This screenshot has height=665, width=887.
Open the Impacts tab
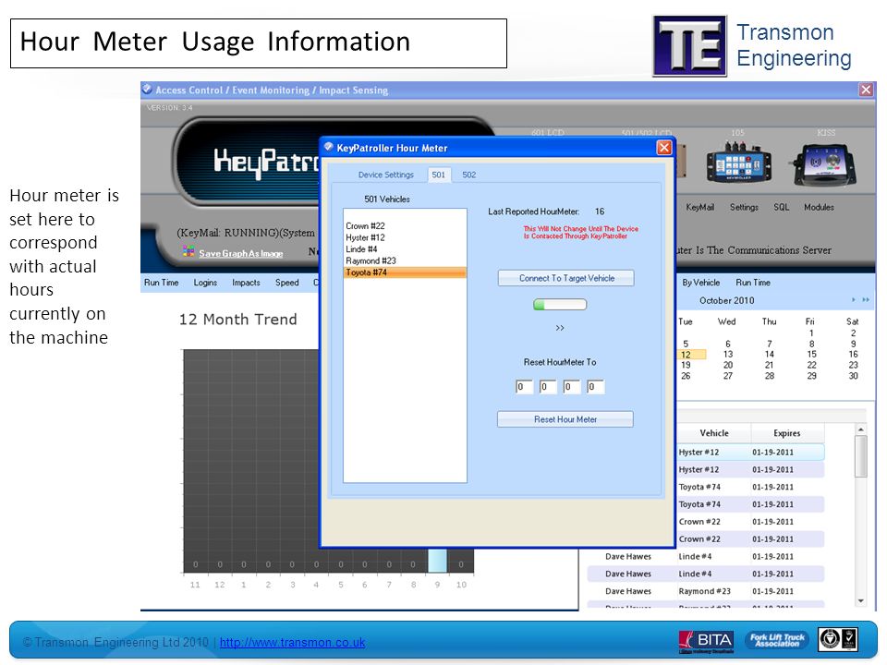point(246,283)
